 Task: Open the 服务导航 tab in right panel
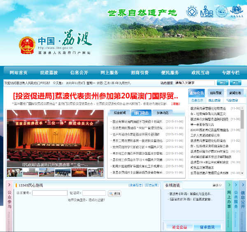(x=216, y=93)
